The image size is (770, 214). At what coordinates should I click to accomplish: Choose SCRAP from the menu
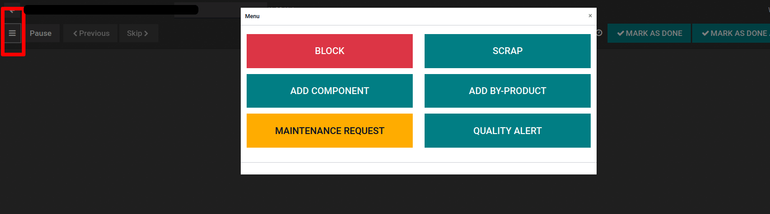pyautogui.click(x=507, y=51)
